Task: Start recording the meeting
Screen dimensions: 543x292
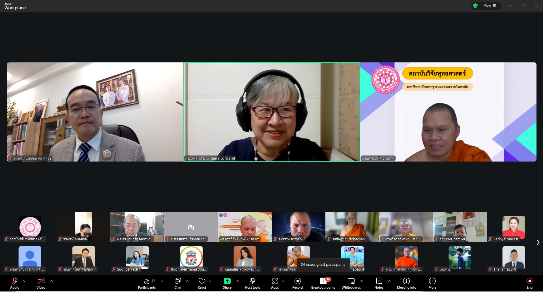Action: (x=297, y=283)
